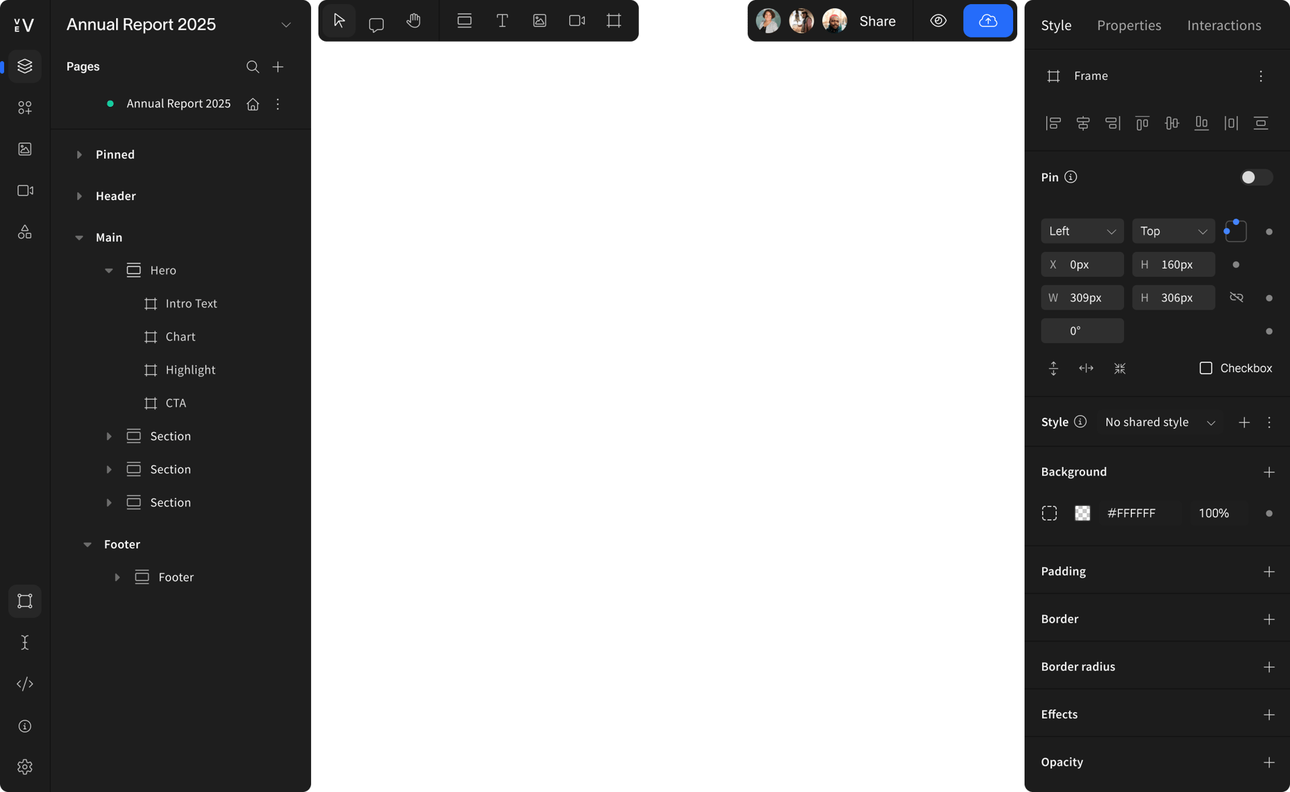Publish with the blue cloud button

pyautogui.click(x=988, y=21)
